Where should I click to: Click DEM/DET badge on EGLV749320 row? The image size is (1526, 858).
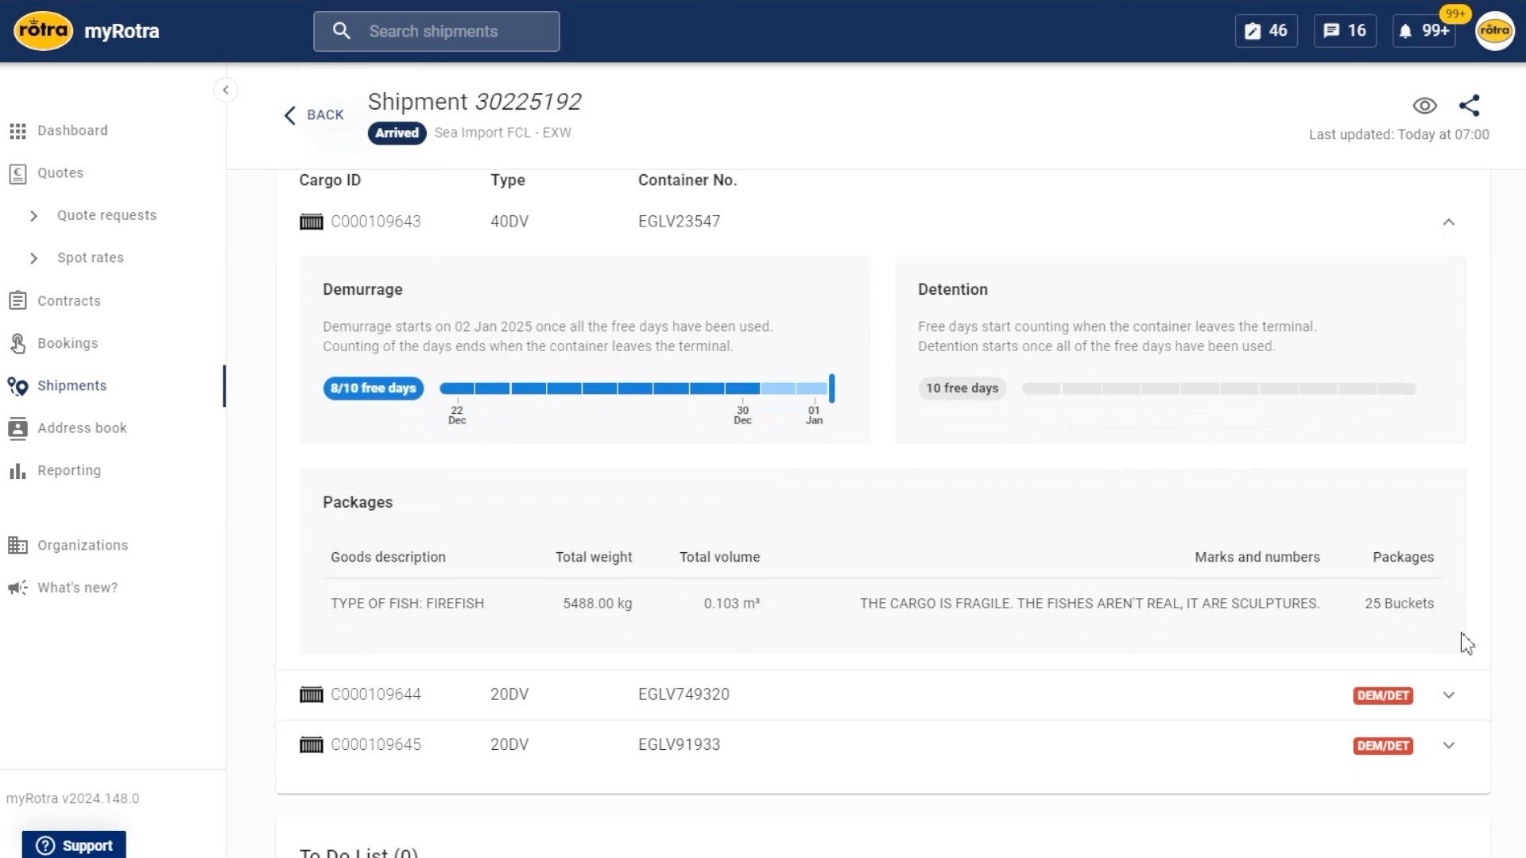coord(1383,695)
